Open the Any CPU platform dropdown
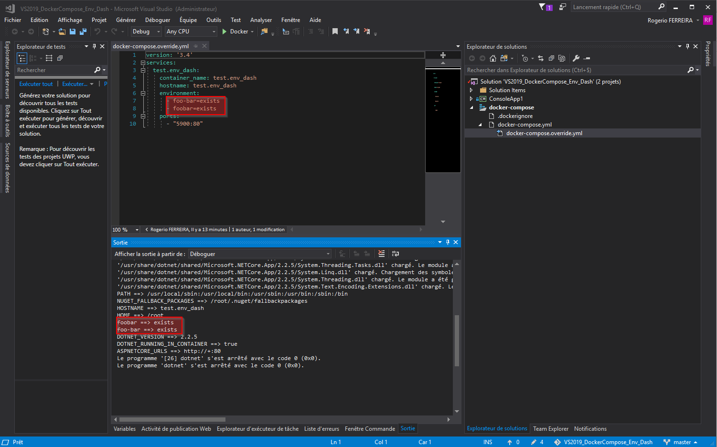The width and height of the screenshot is (717, 447). click(x=191, y=32)
